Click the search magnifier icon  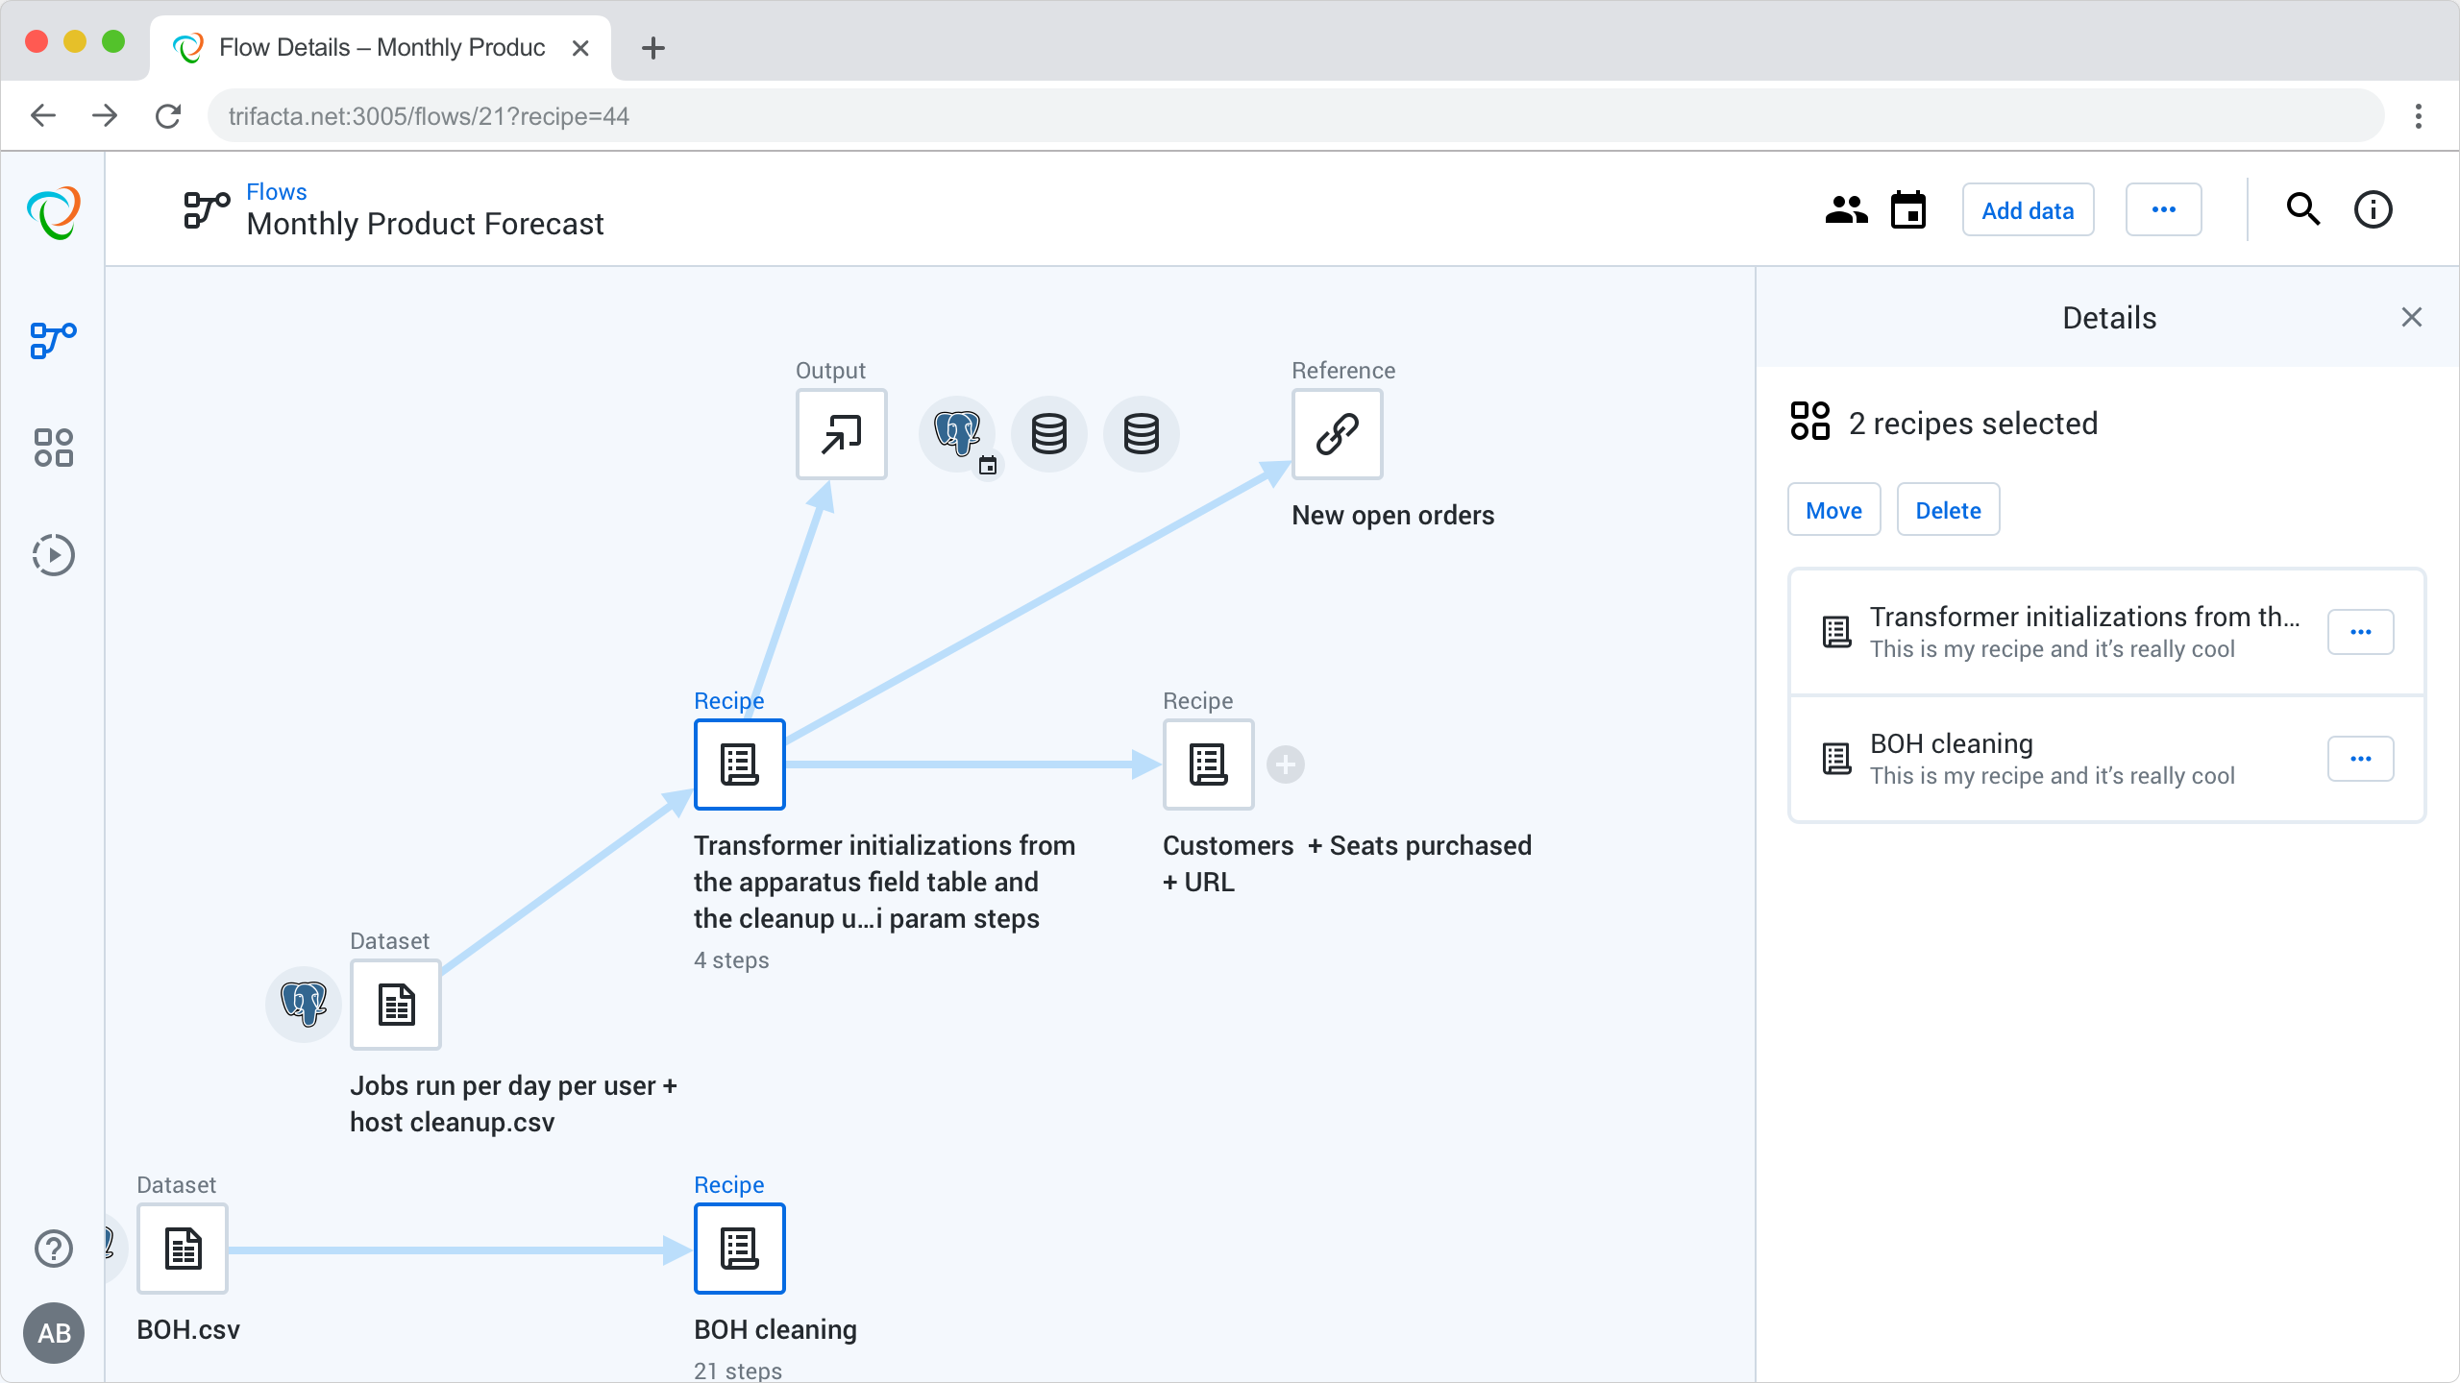2302,210
